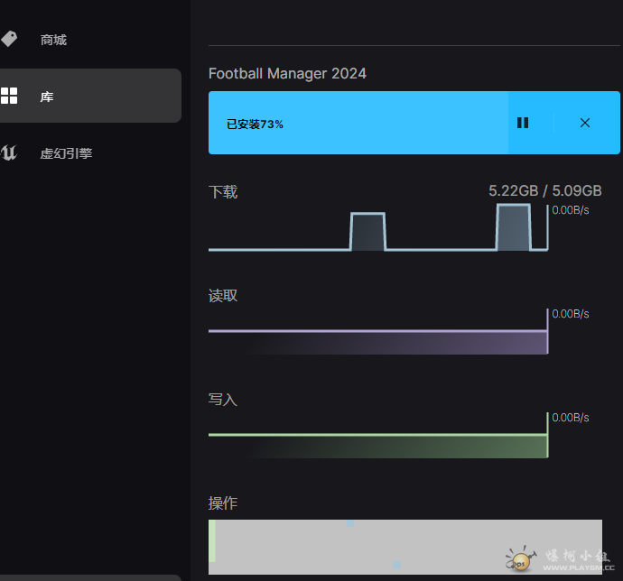Click the write 0.00B/s speed value
The height and width of the screenshot is (581, 623).
[x=571, y=418]
